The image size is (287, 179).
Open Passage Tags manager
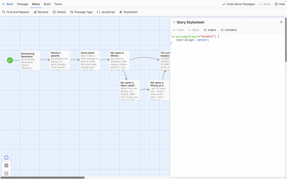click(x=81, y=12)
